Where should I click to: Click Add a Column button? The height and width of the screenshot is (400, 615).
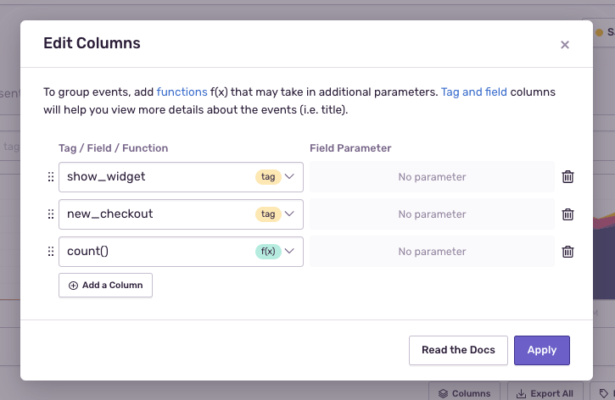(105, 286)
